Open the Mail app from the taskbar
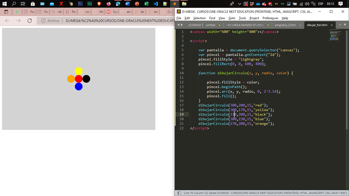This screenshot has width=349, height=196. [x=52, y=4]
